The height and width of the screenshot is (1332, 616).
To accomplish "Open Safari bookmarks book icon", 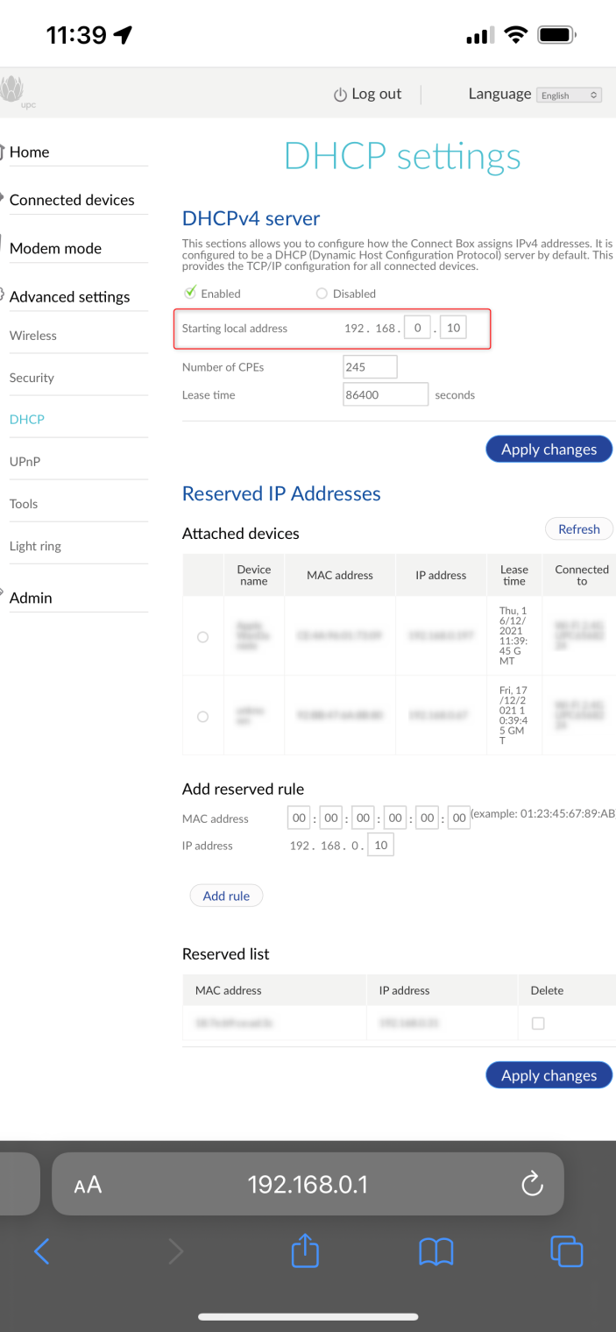I will [435, 1251].
